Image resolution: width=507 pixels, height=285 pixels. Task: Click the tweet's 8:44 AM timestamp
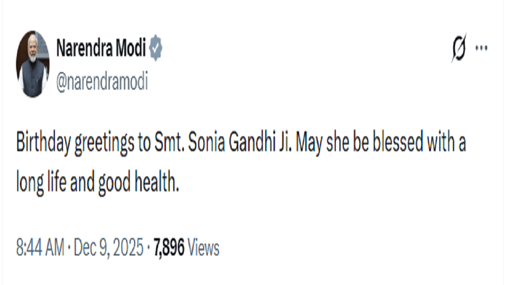pyautogui.click(x=41, y=248)
